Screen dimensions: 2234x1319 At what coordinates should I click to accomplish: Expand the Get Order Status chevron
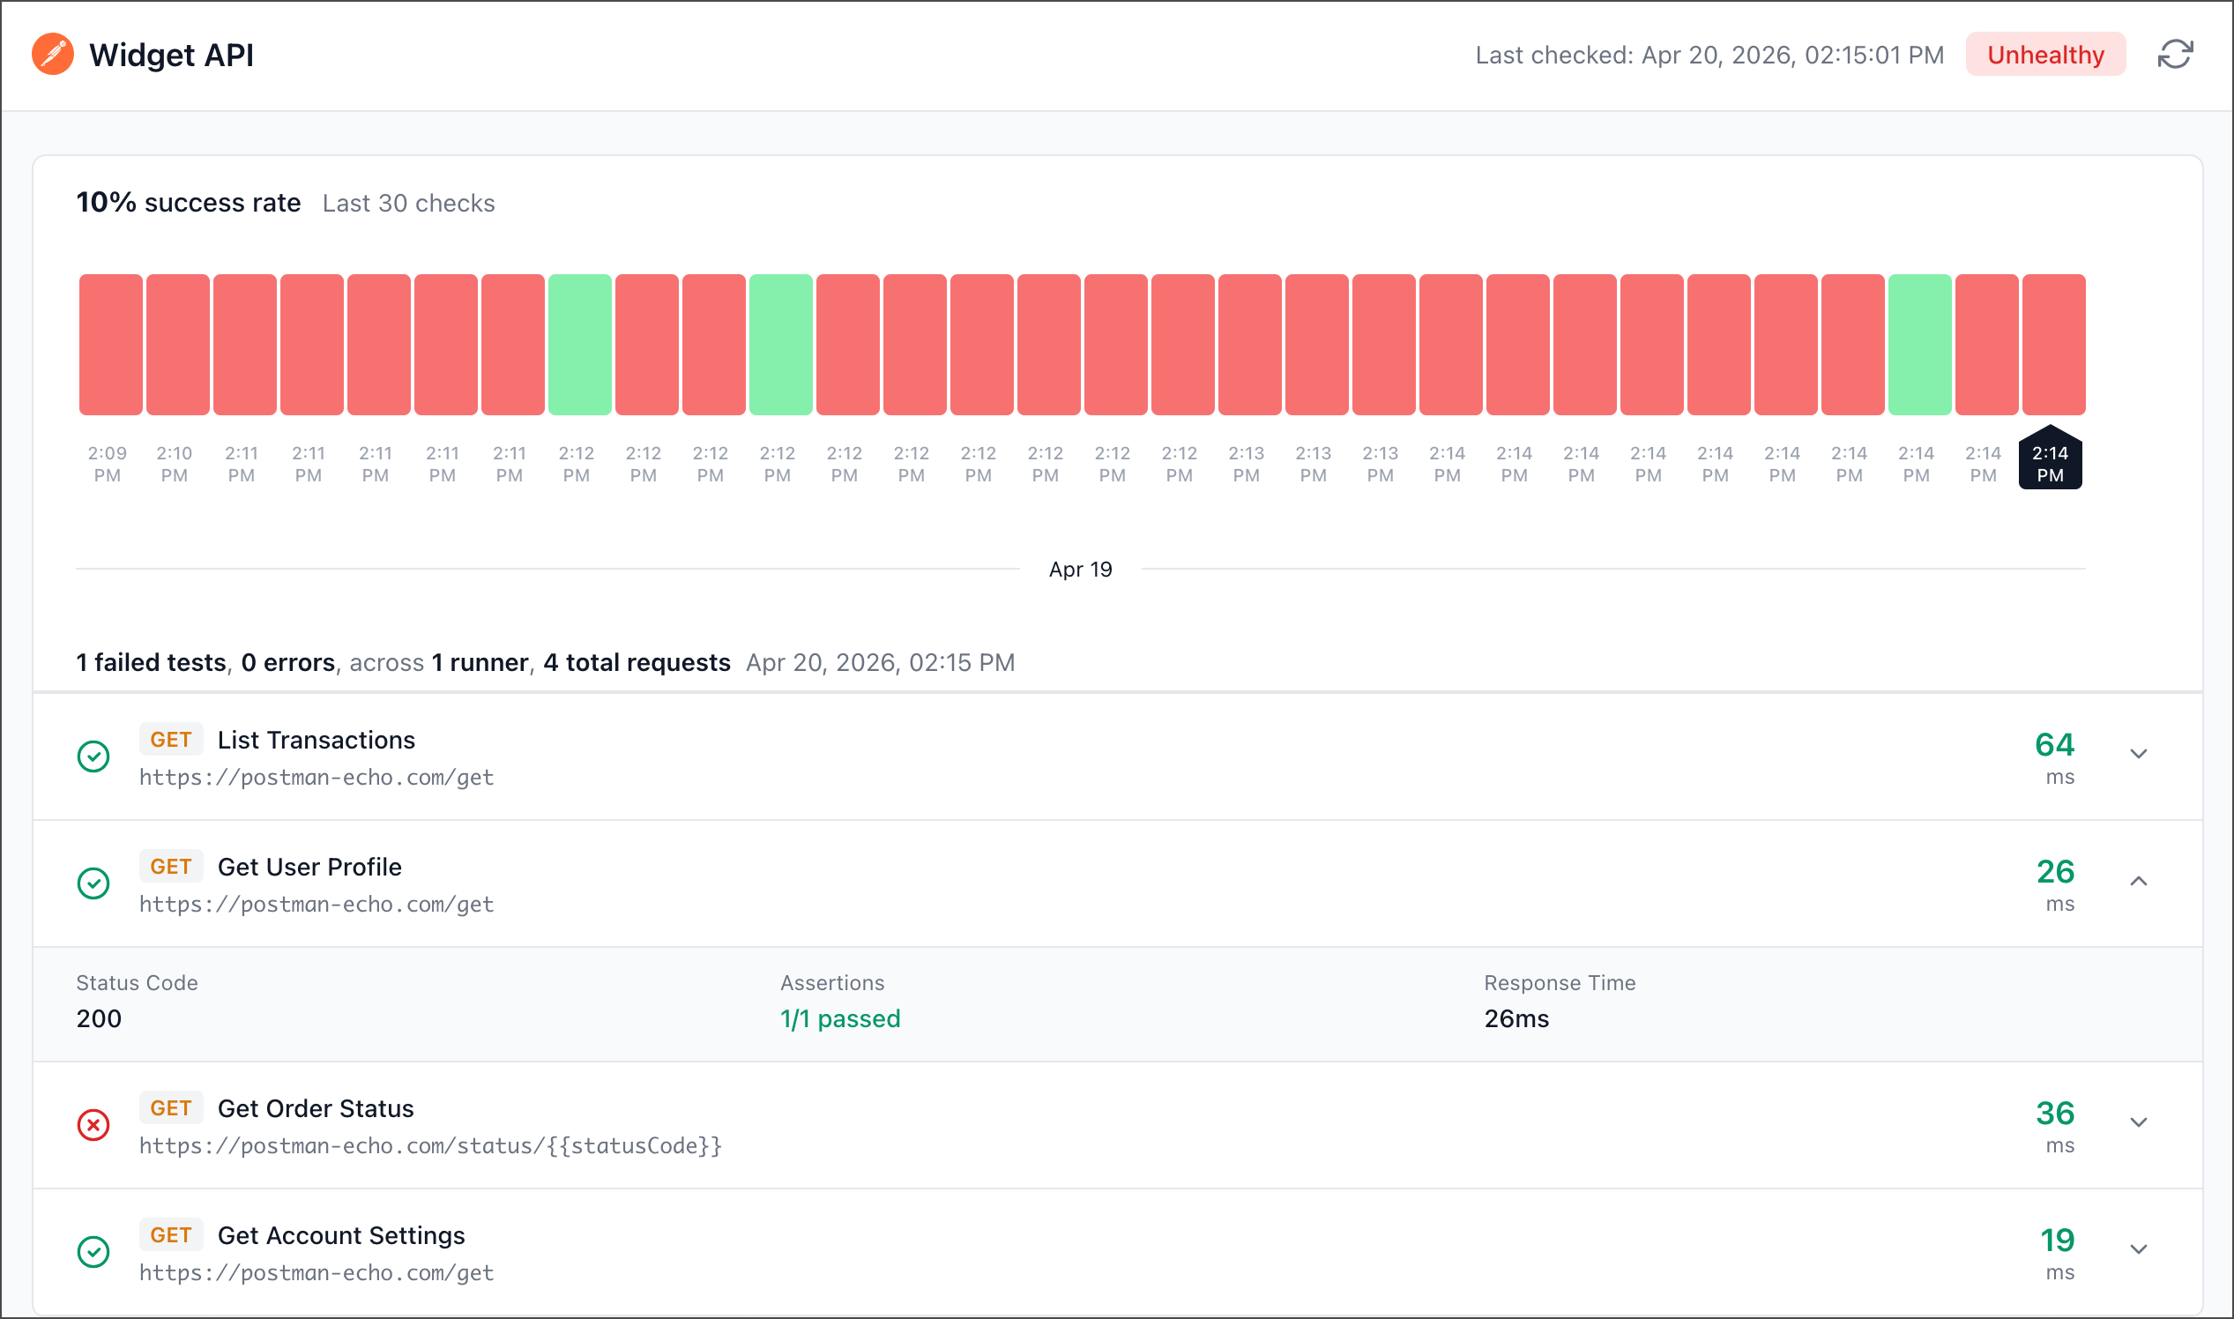(x=2138, y=1123)
